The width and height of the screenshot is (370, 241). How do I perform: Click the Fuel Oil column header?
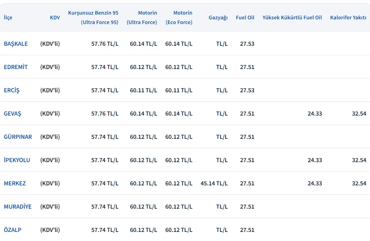coord(245,18)
